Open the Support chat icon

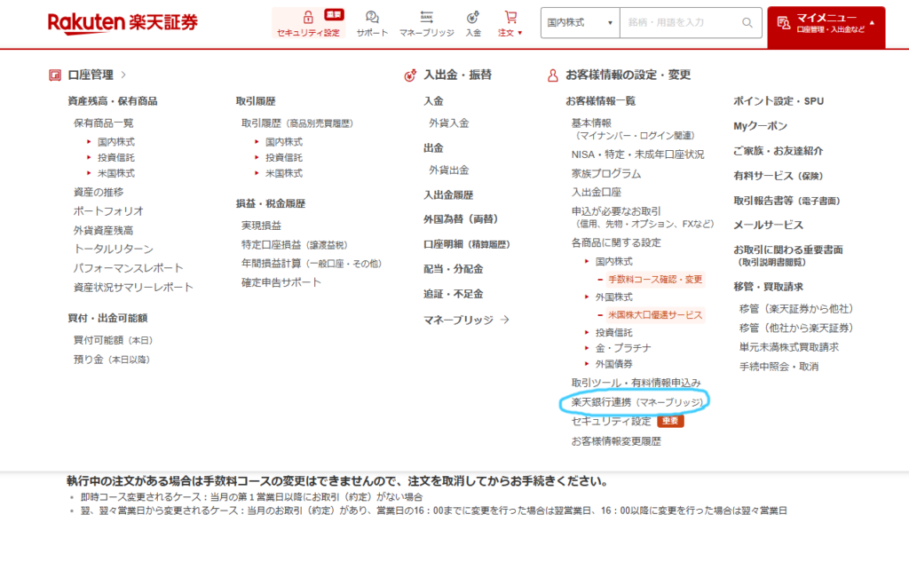372,17
